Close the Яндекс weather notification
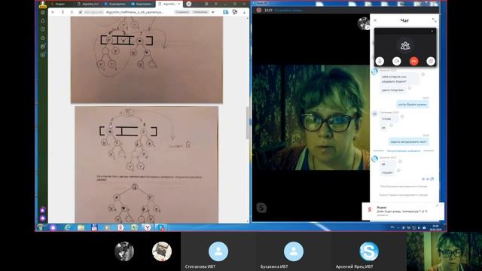The image size is (482, 271). pos(441,206)
